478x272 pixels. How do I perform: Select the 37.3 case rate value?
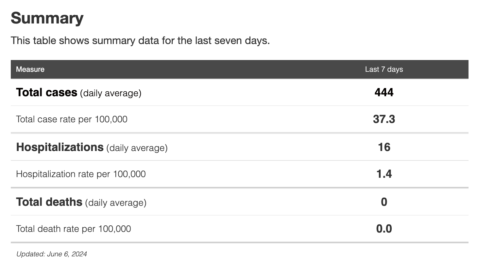click(x=384, y=119)
